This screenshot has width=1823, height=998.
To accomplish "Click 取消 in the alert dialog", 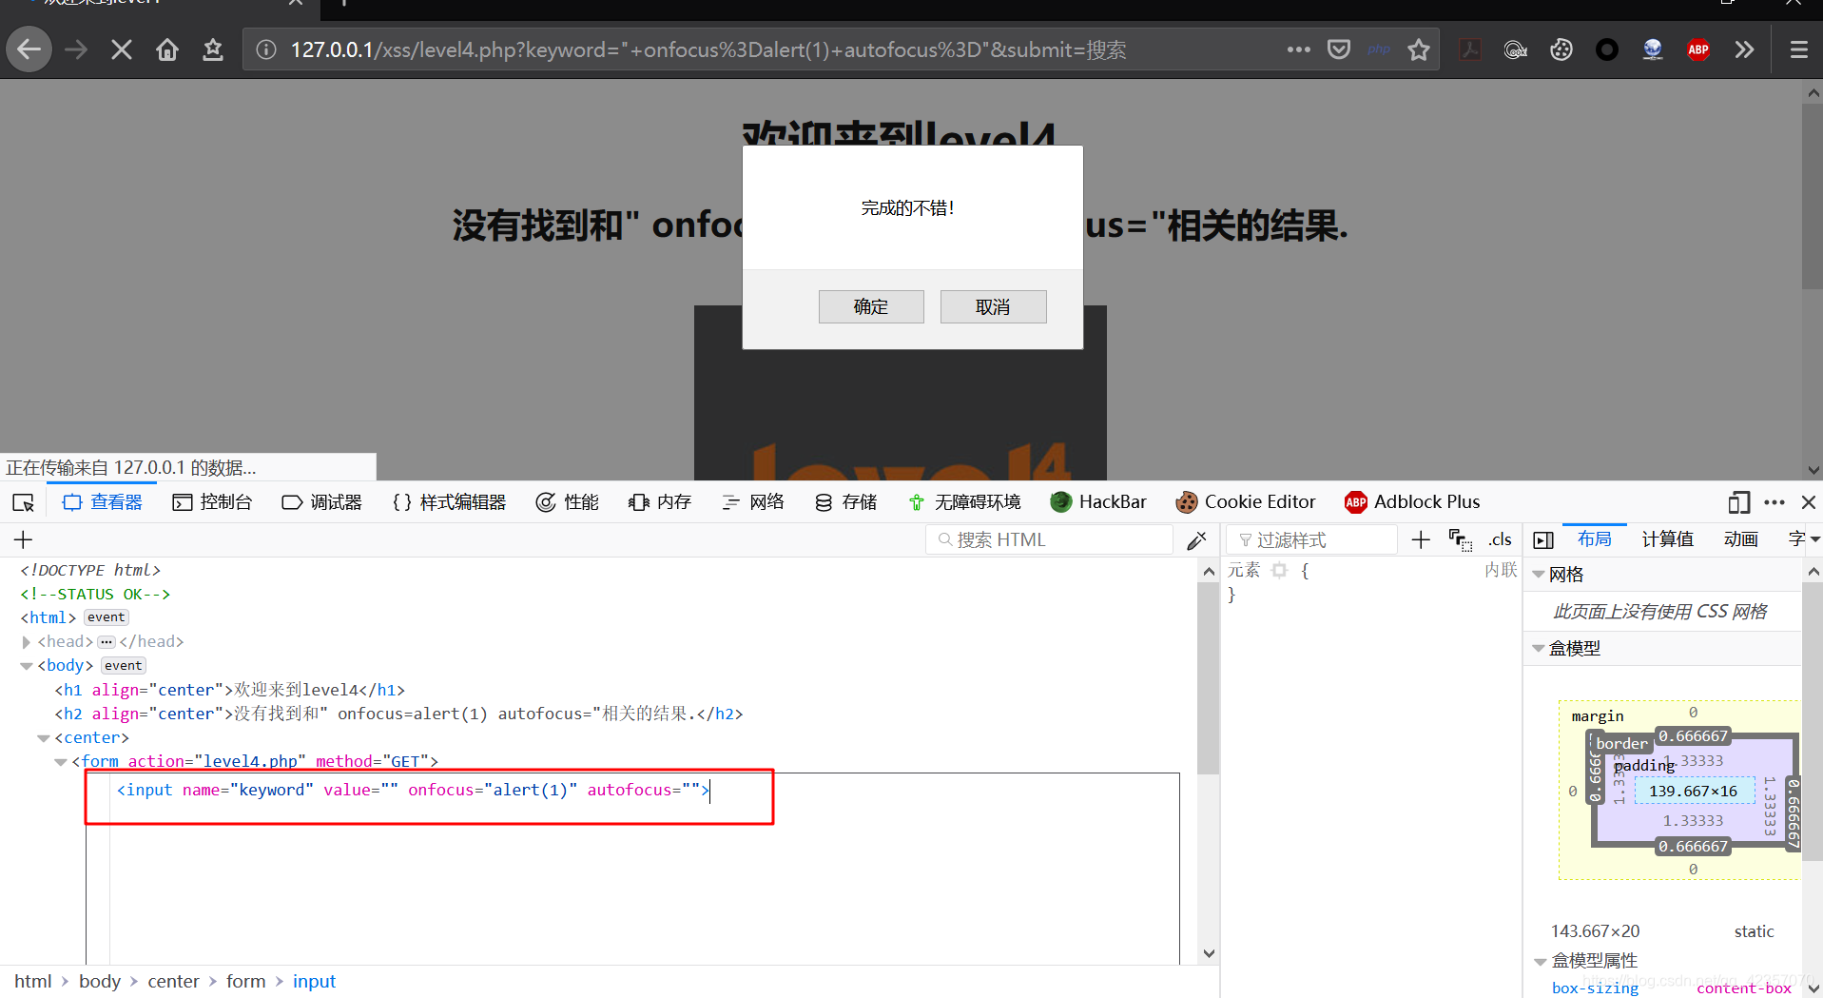I will [x=993, y=307].
